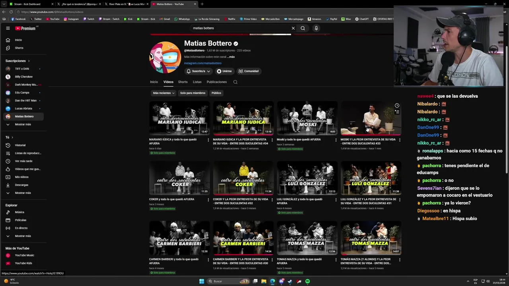Viewport: 509px width, 286px height.
Task: Expand the Tú section chevron
Action: [12, 137]
